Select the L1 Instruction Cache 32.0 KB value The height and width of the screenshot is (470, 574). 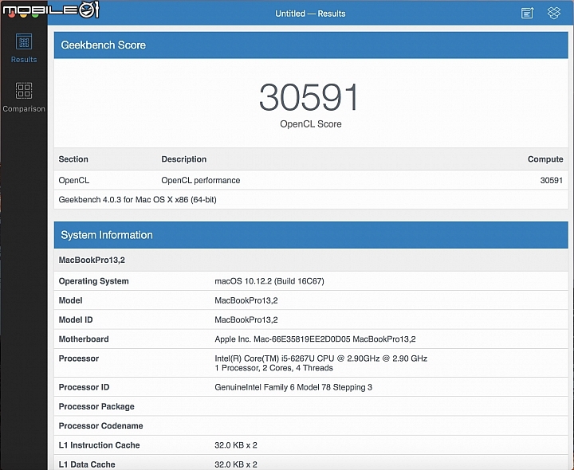tap(236, 445)
